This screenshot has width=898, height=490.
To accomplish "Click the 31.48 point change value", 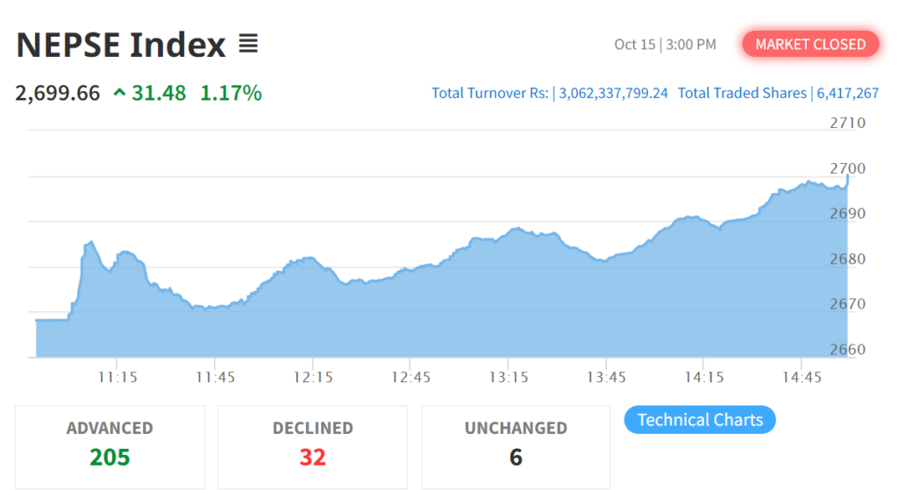I will point(159,93).
